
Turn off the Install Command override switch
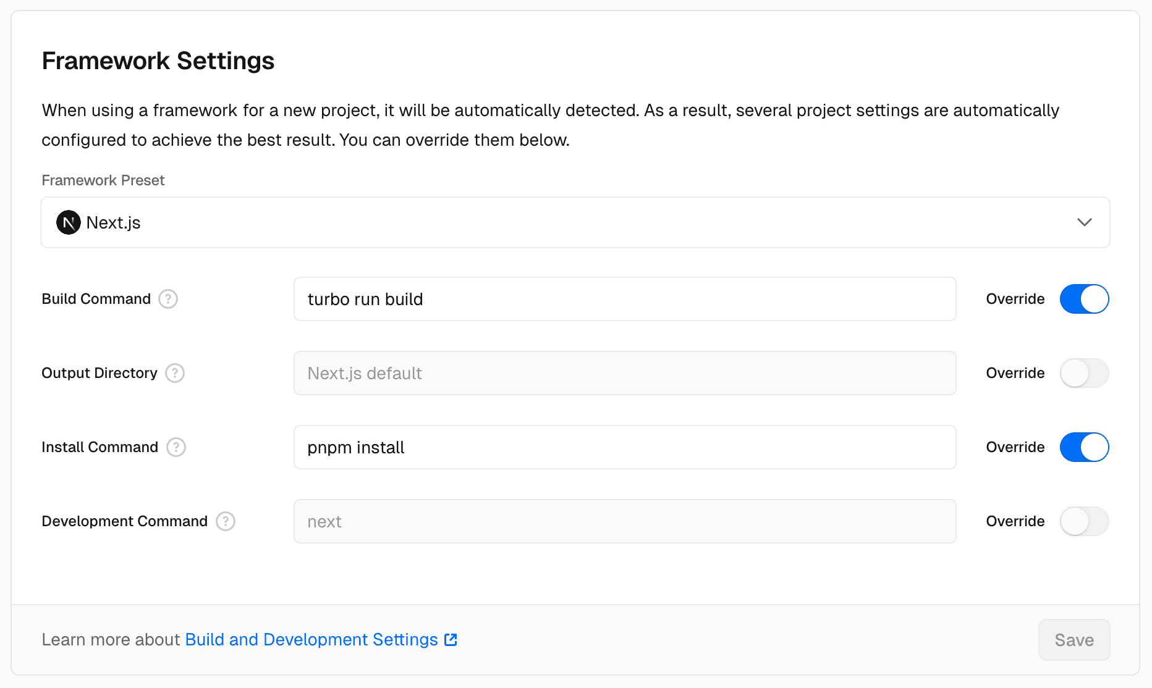point(1084,447)
